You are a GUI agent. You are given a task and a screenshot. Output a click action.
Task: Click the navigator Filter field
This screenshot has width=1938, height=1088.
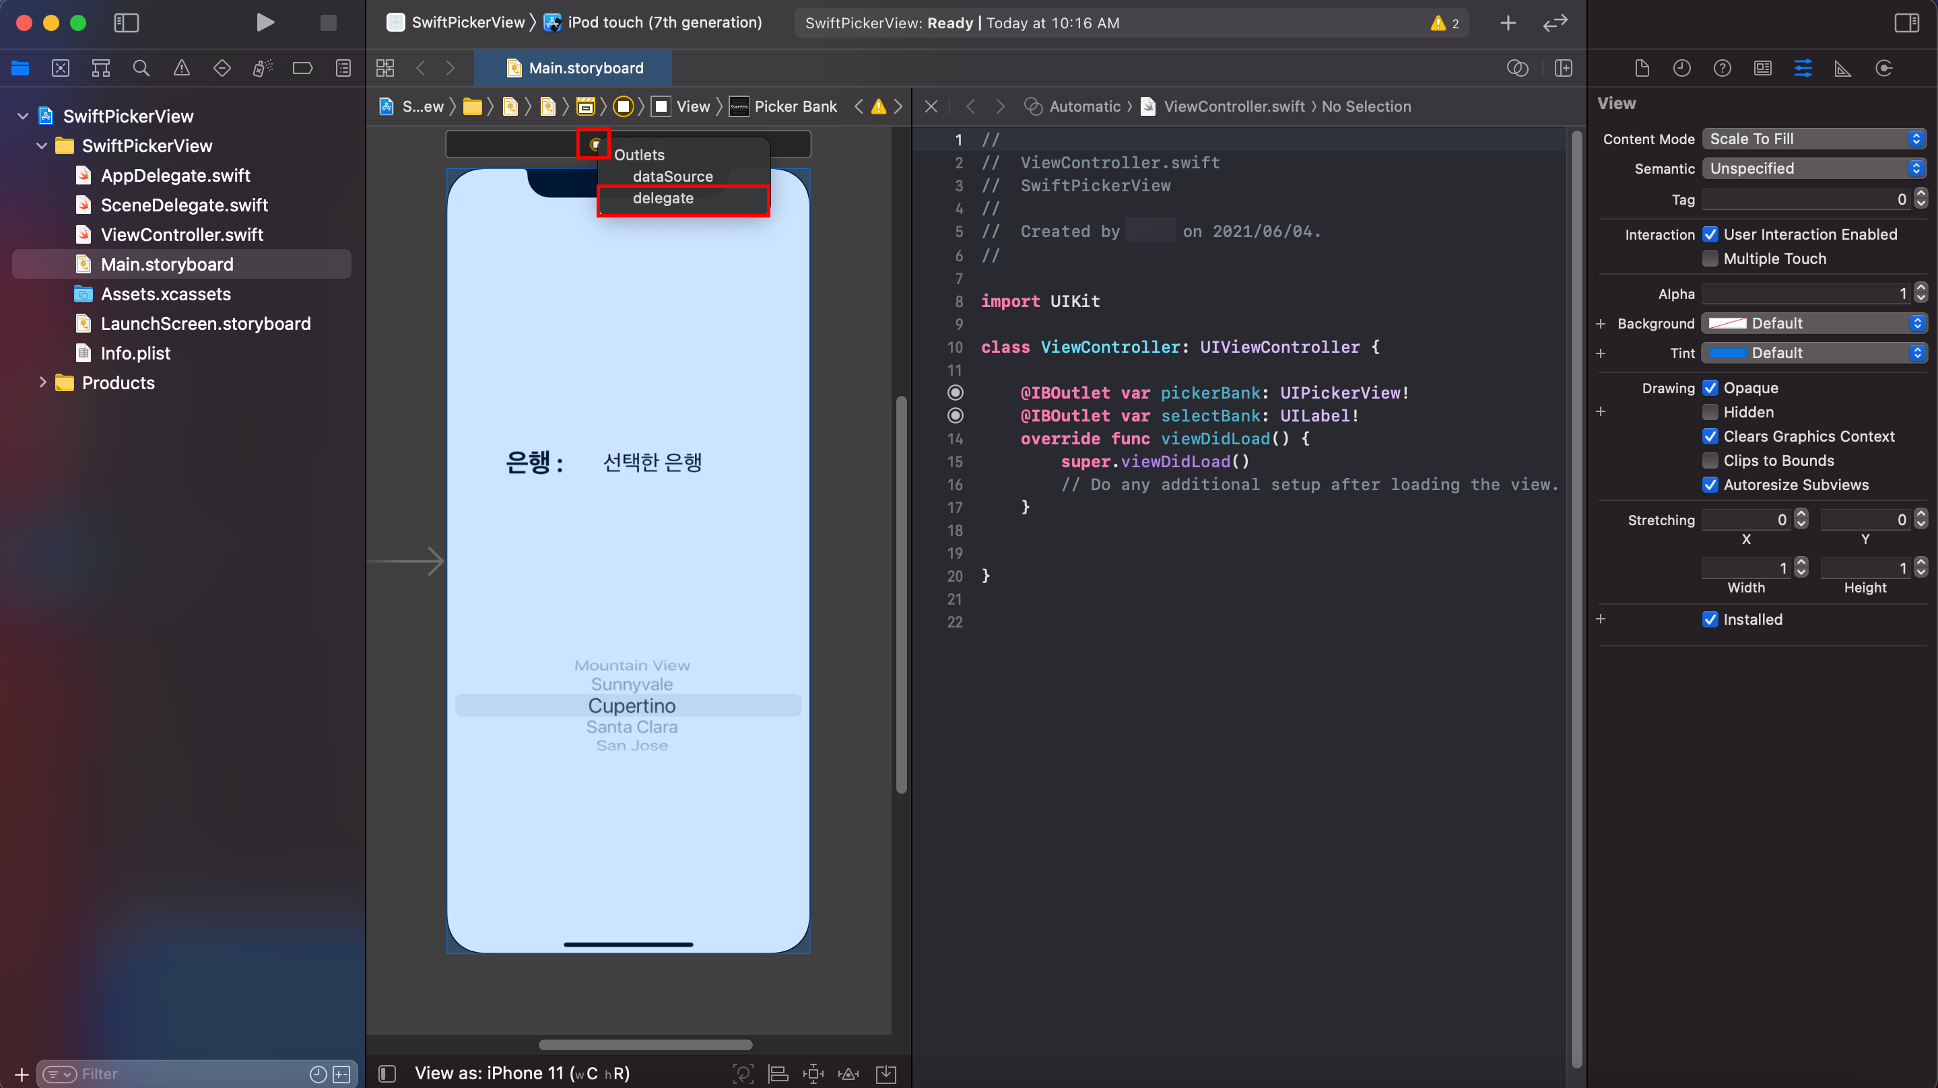[x=188, y=1074]
